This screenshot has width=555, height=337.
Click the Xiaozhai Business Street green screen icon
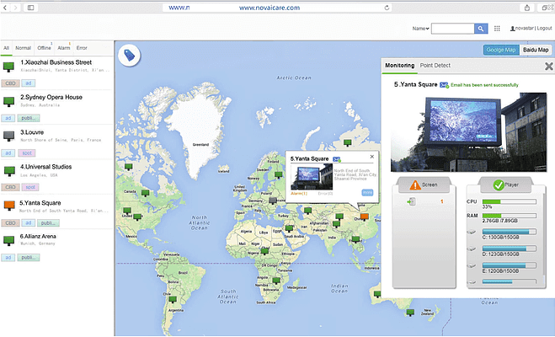click(x=9, y=66)
